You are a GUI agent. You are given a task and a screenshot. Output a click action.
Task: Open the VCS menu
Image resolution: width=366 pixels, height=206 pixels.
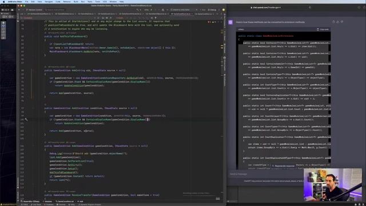click(105, 2)
